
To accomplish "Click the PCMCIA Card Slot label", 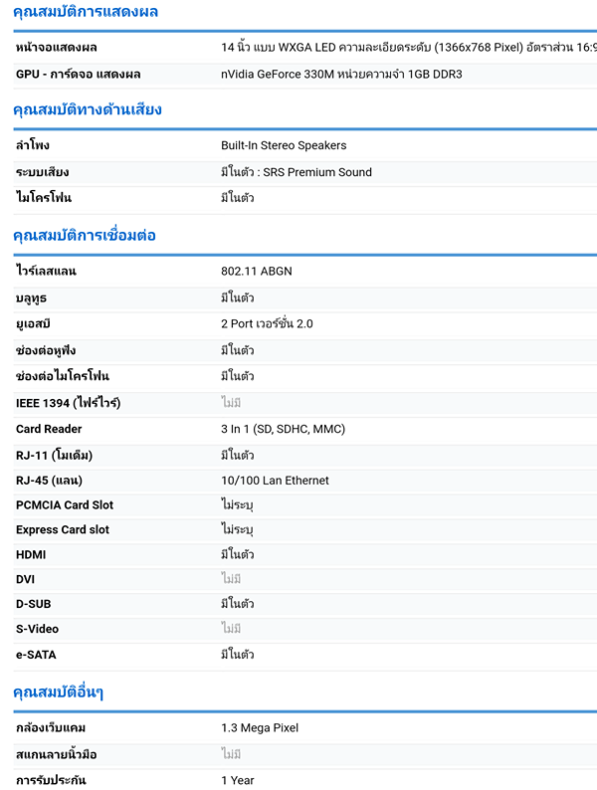I will point(65,505).
